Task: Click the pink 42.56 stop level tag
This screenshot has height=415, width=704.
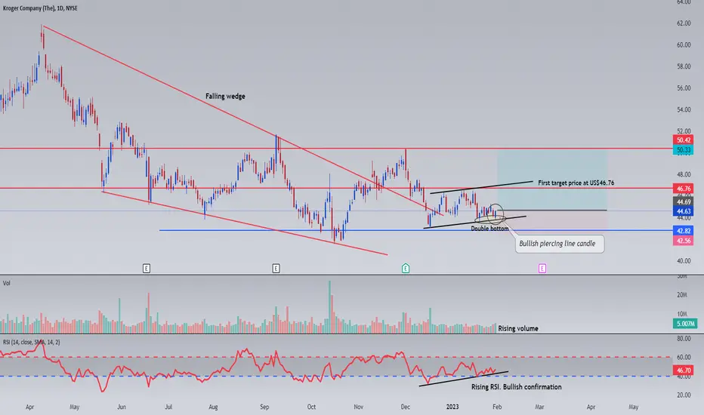Action: [683, 241]
